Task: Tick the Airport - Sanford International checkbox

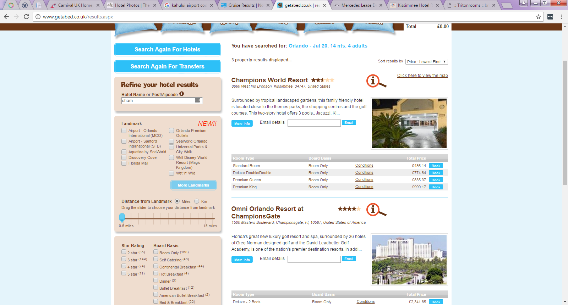Action: 124,142
